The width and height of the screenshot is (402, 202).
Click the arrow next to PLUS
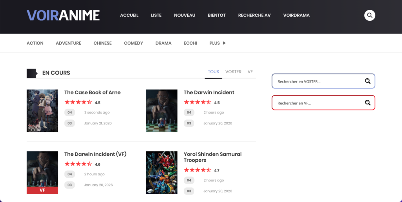tap(224, 43)
